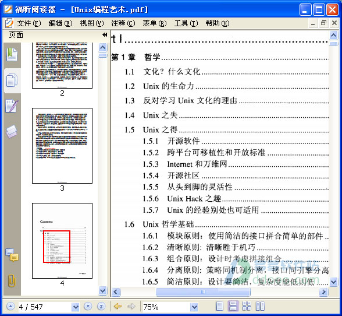Restore the document child window

[x=323, y=23]
